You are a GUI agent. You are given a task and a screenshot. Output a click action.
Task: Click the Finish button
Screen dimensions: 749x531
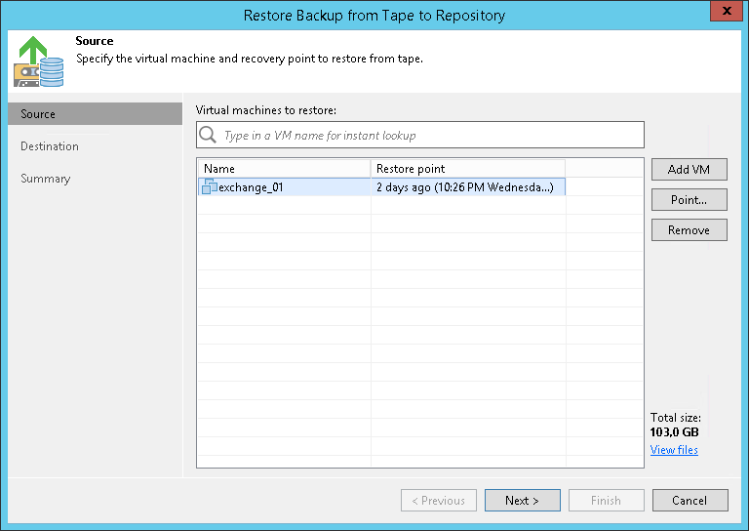tap(606, 501)
